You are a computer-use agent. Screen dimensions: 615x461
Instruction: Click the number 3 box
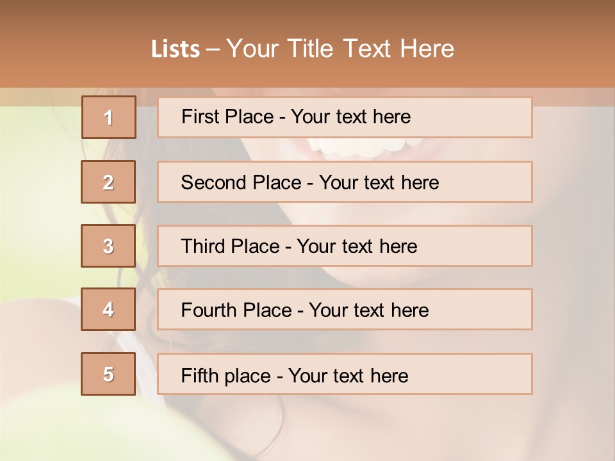(108, 246)
